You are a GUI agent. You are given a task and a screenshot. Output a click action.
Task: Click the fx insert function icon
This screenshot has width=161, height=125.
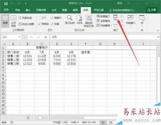(46, 37)
